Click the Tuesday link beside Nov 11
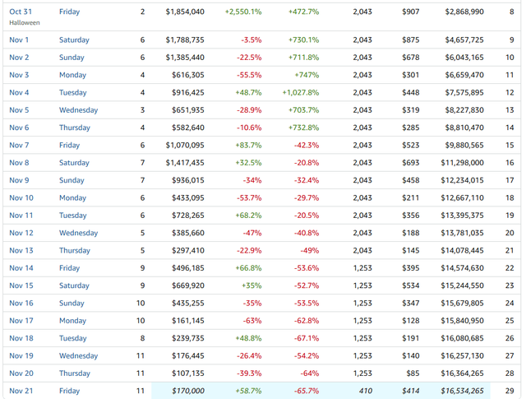The height and width of the screenshot is (399, 526). click(72, 216)
